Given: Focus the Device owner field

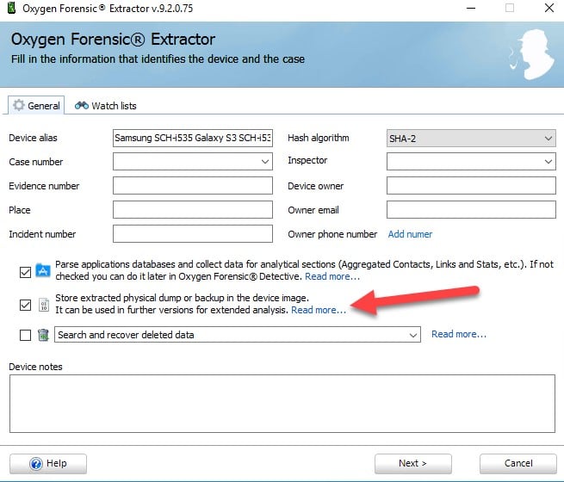Looking at the screenshot, I should (471, 185).
